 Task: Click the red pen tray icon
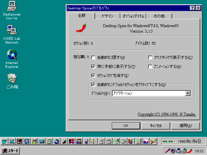click(168, 151)
